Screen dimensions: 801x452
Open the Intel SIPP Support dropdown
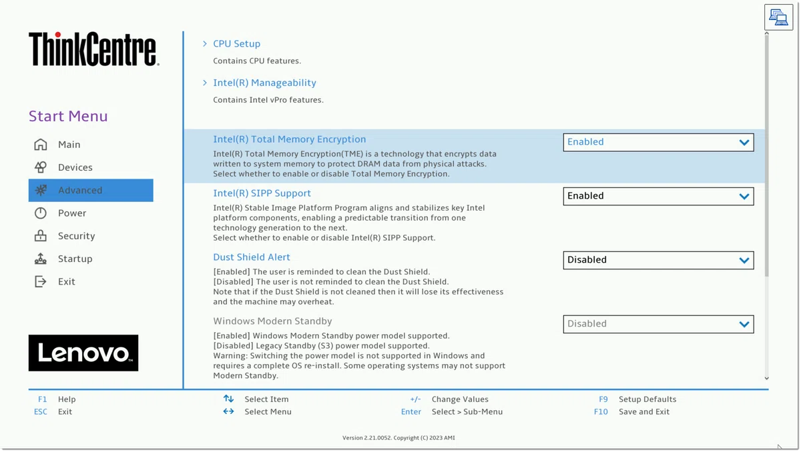(658, 196)
